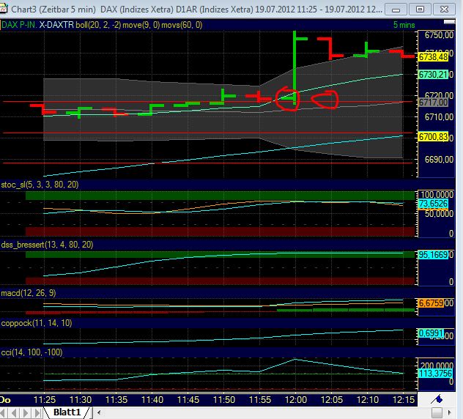
Task: Click the 113,3756 cci value tag
Action: coord(436,374)
